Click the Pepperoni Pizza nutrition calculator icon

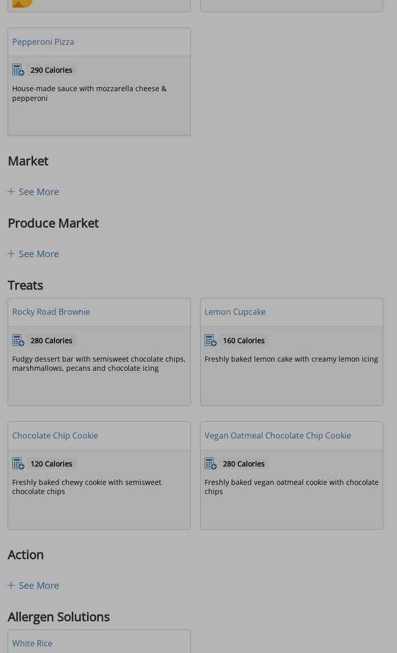pyautogui.click(x=18, y=70)
